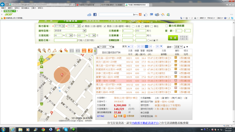Screen dimensions: 235x132
Task: Select the result row dated 102/5
Action: [144, 69]
